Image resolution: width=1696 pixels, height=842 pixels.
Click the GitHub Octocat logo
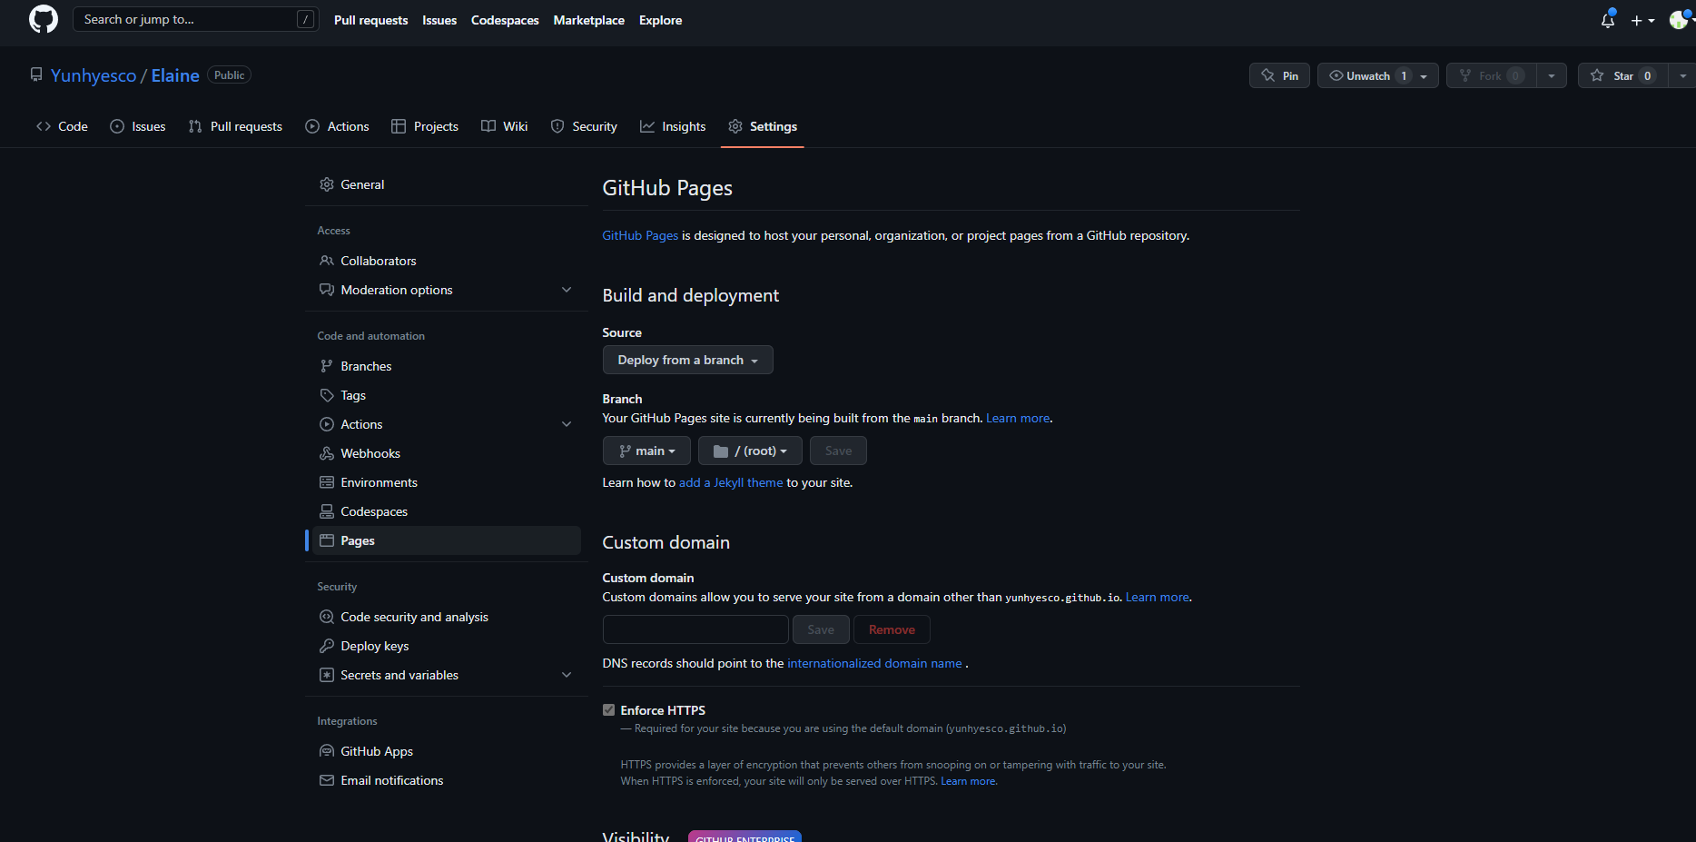(44, 19)
